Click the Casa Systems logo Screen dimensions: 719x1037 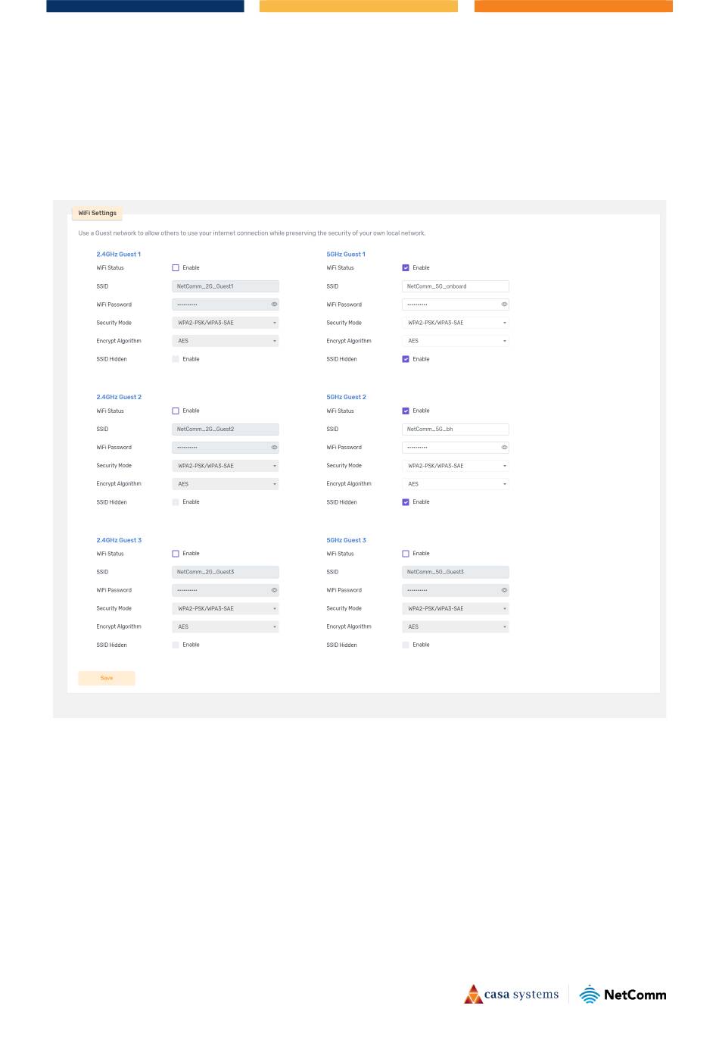pyautogui.click(x=512, y=995)
